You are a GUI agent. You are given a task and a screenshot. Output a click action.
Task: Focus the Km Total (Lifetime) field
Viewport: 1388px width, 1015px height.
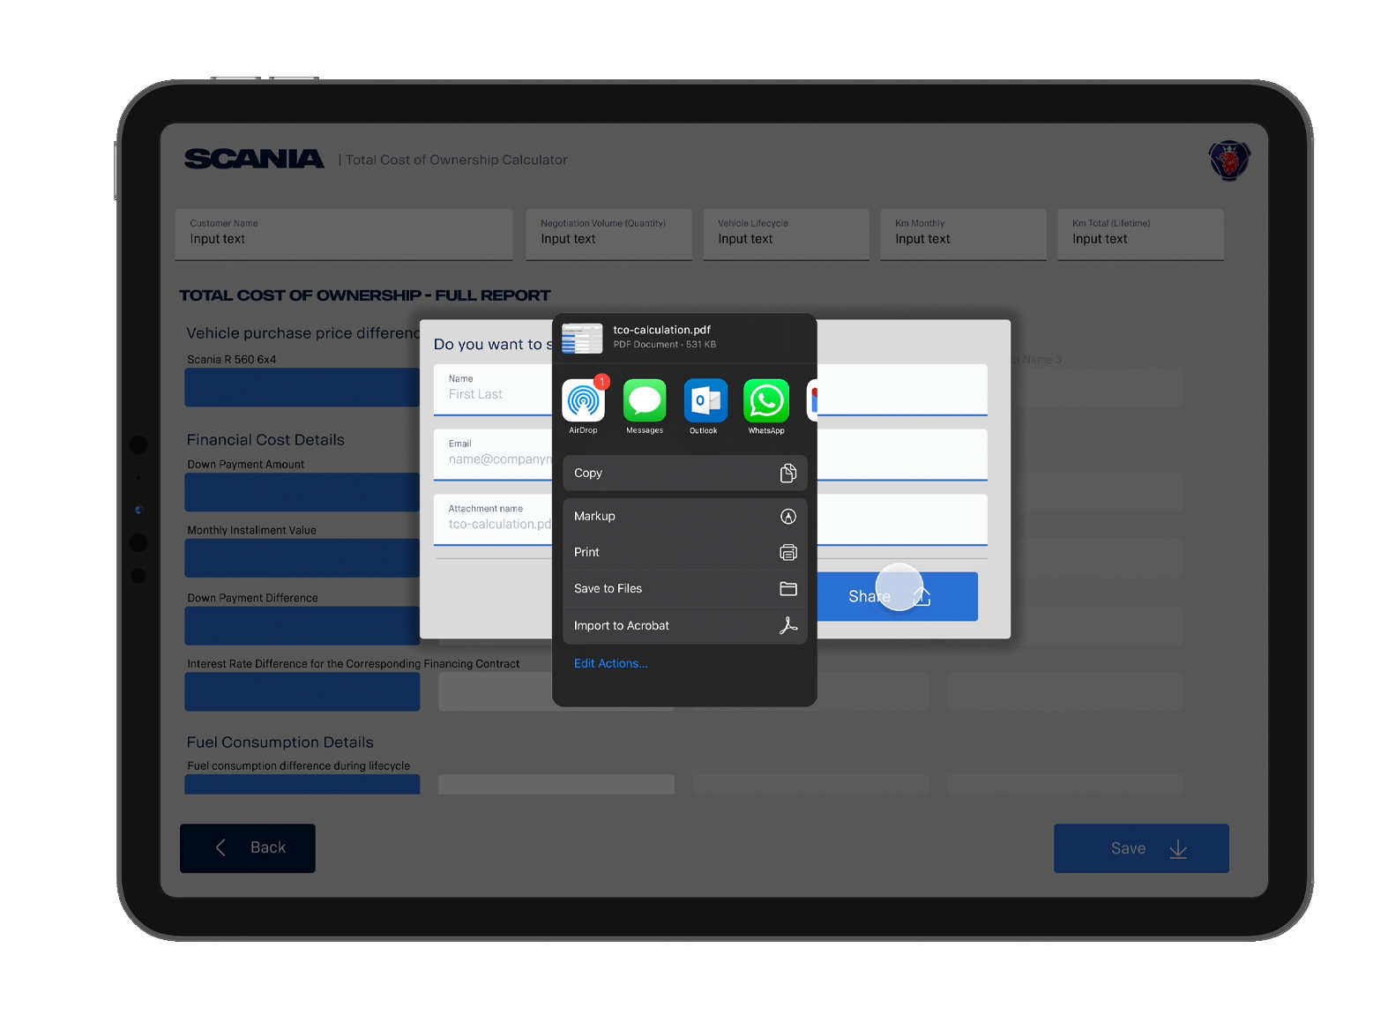(1141, 235)
